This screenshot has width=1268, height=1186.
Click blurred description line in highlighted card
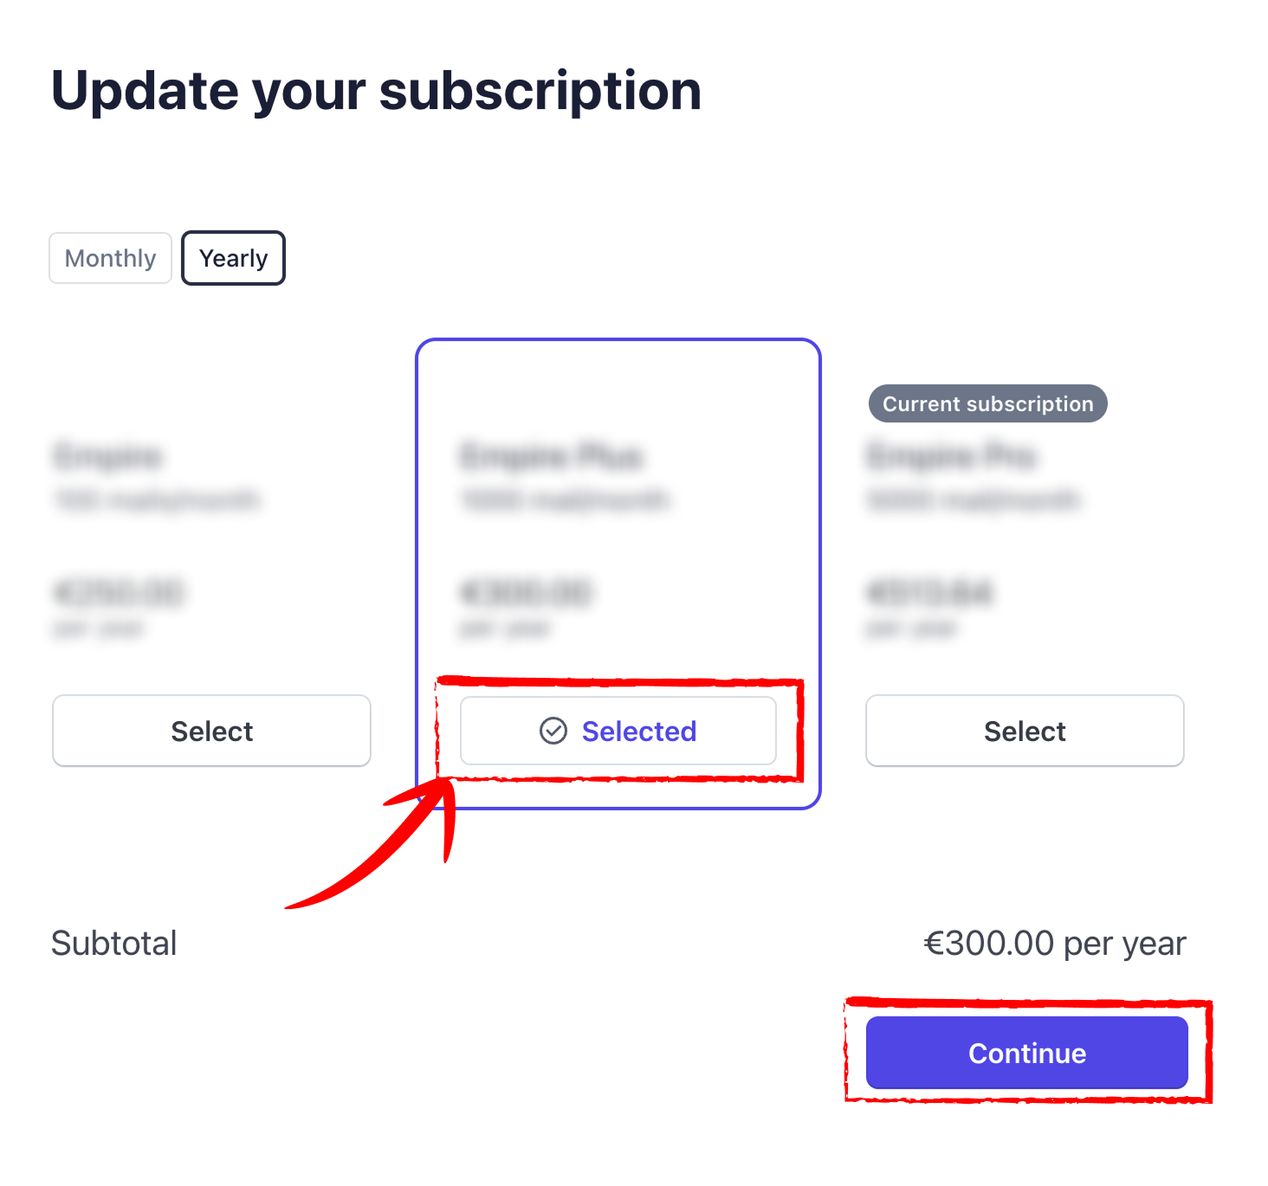point(565,500)
